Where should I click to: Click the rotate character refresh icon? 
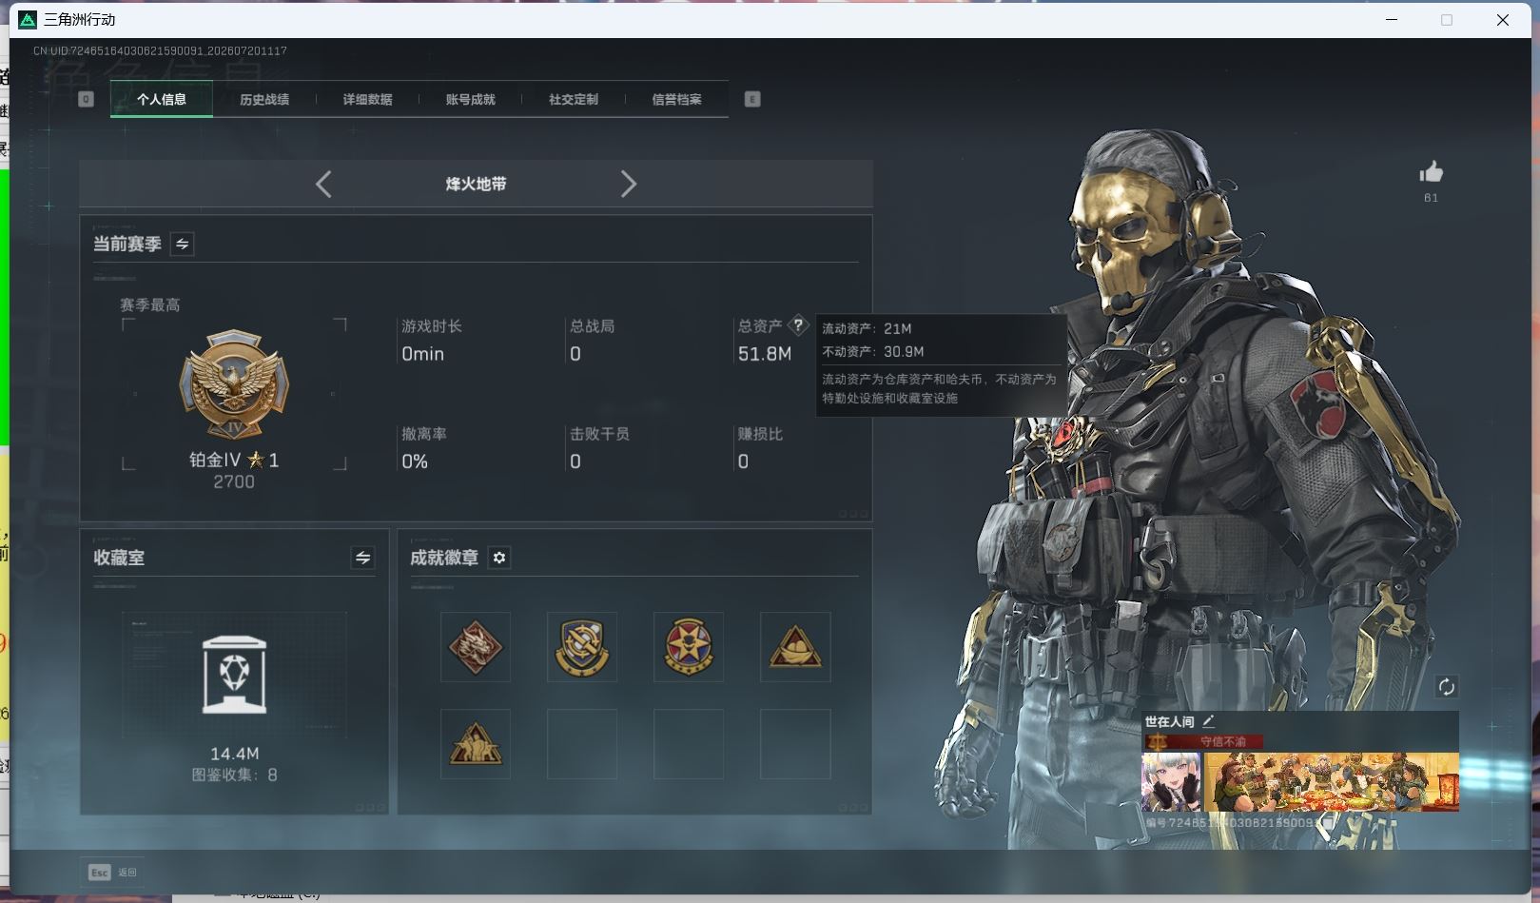(1446, 687)
